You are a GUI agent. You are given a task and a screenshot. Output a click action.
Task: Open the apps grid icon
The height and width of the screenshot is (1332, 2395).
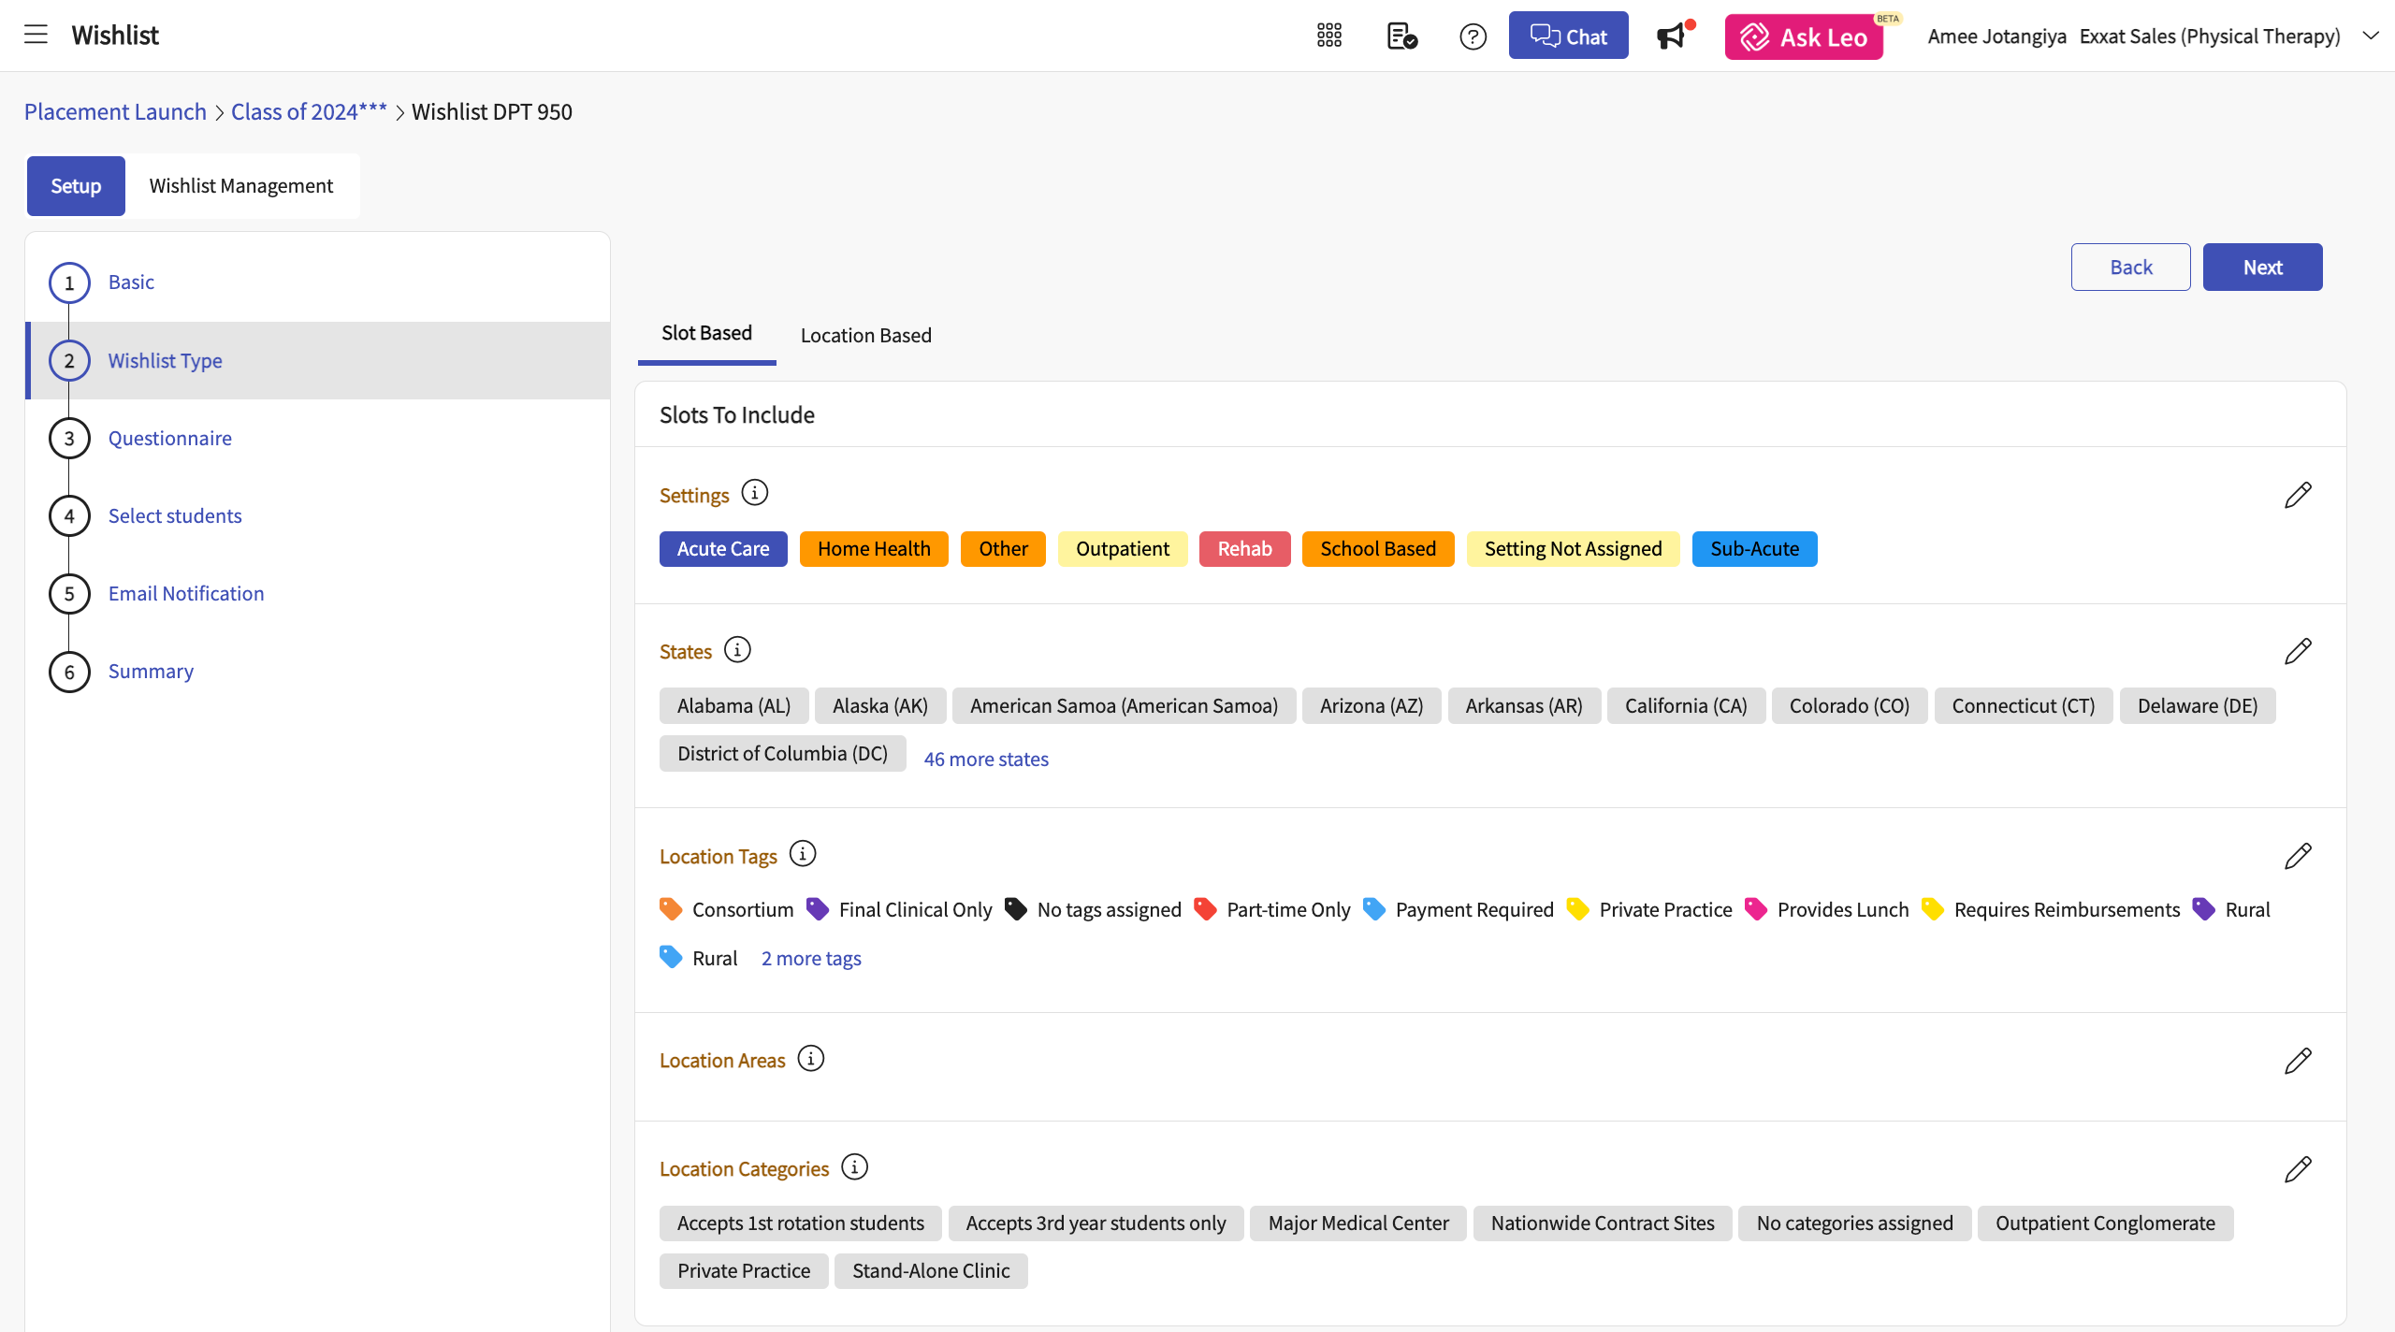point(1328,36)
